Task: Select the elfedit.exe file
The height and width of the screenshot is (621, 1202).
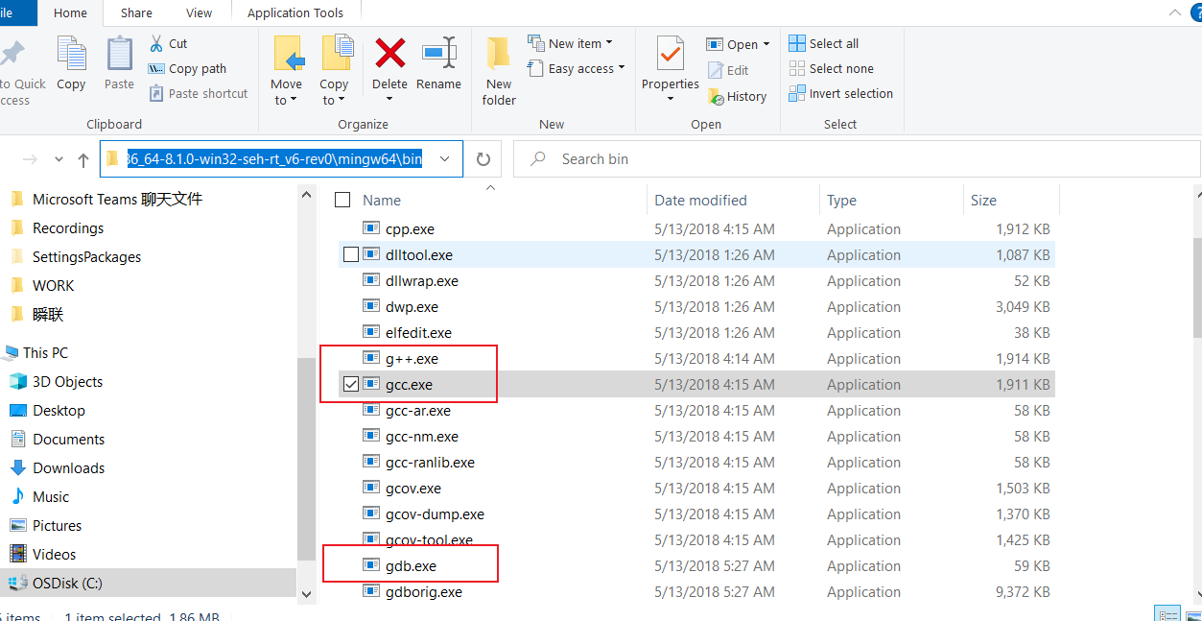Action: pyautogui.click(x=418, y=332)
